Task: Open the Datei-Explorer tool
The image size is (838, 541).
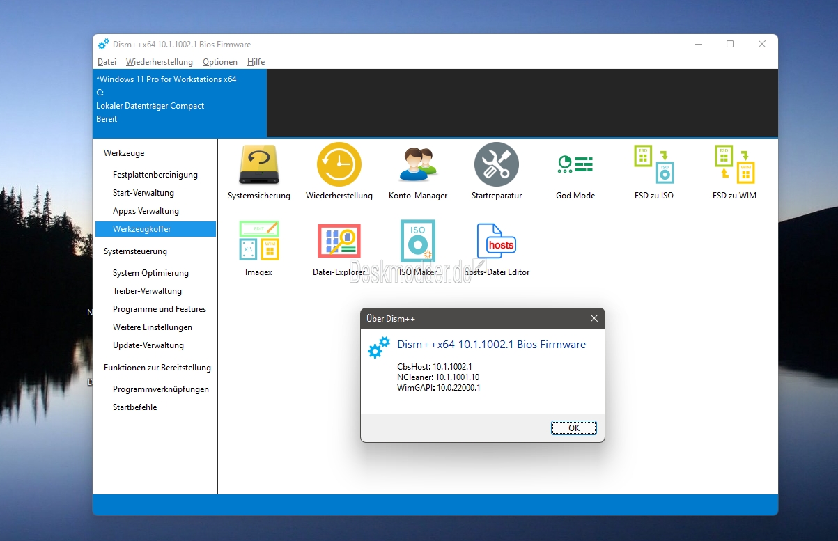Action: click(339, 249)
